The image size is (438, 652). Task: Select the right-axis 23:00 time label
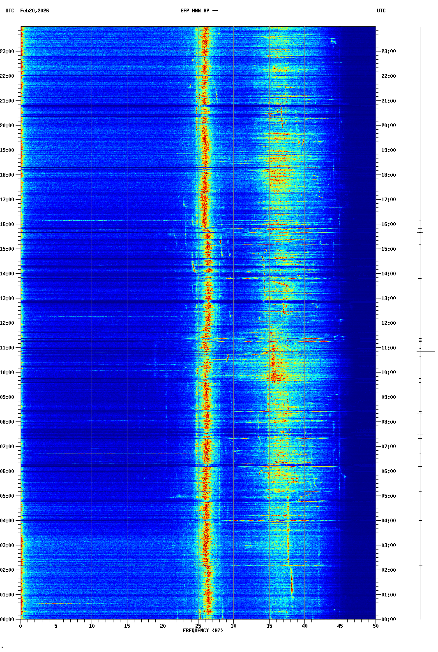[388, 51]
